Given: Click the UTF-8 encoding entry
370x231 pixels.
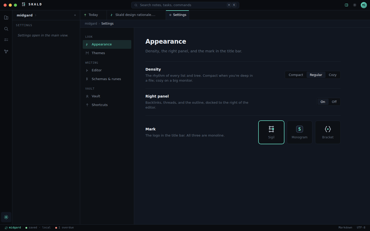Looking at the screenshot, I should pyautogui.click(x=361, y=228).
